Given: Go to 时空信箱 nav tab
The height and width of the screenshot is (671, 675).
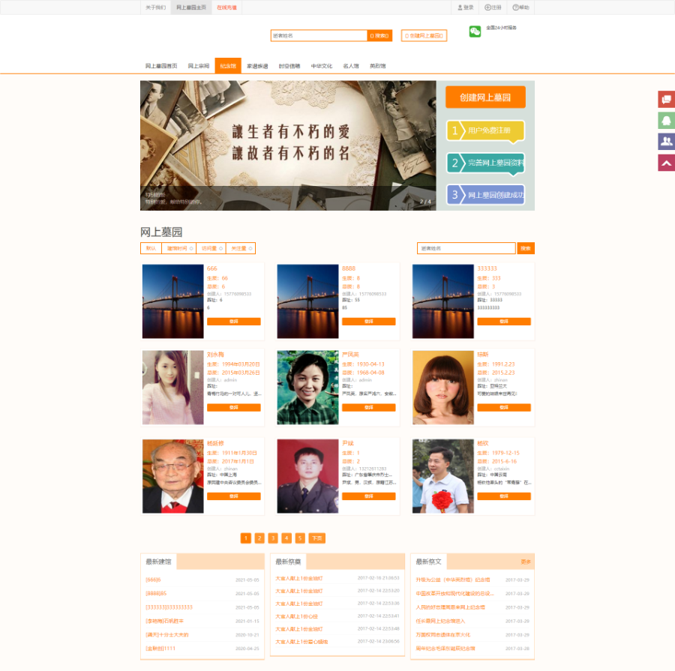Looking at the screenshot, I should point(289,66).
